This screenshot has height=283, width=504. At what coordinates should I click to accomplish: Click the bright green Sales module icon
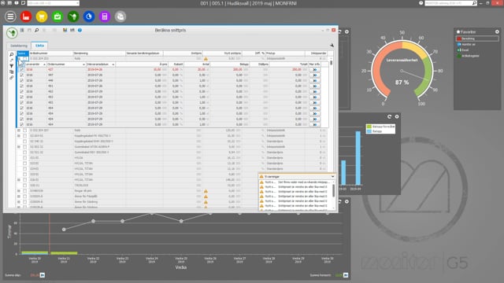tap(57, 17)
